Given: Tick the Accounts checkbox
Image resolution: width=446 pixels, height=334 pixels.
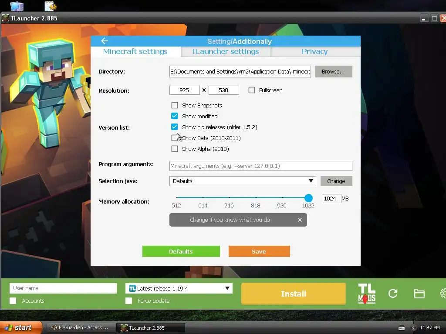Looking at the screenshot, I should click(x=13, y=301).
